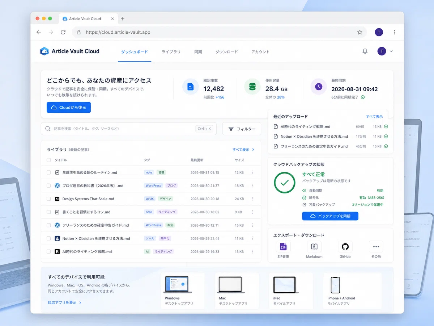Tick the checkbox for Design Systems That Scale.md
Screen dimensions: 434x326
coord(49,199)
